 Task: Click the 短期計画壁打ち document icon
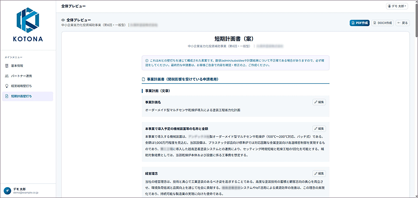coord(7,96)
